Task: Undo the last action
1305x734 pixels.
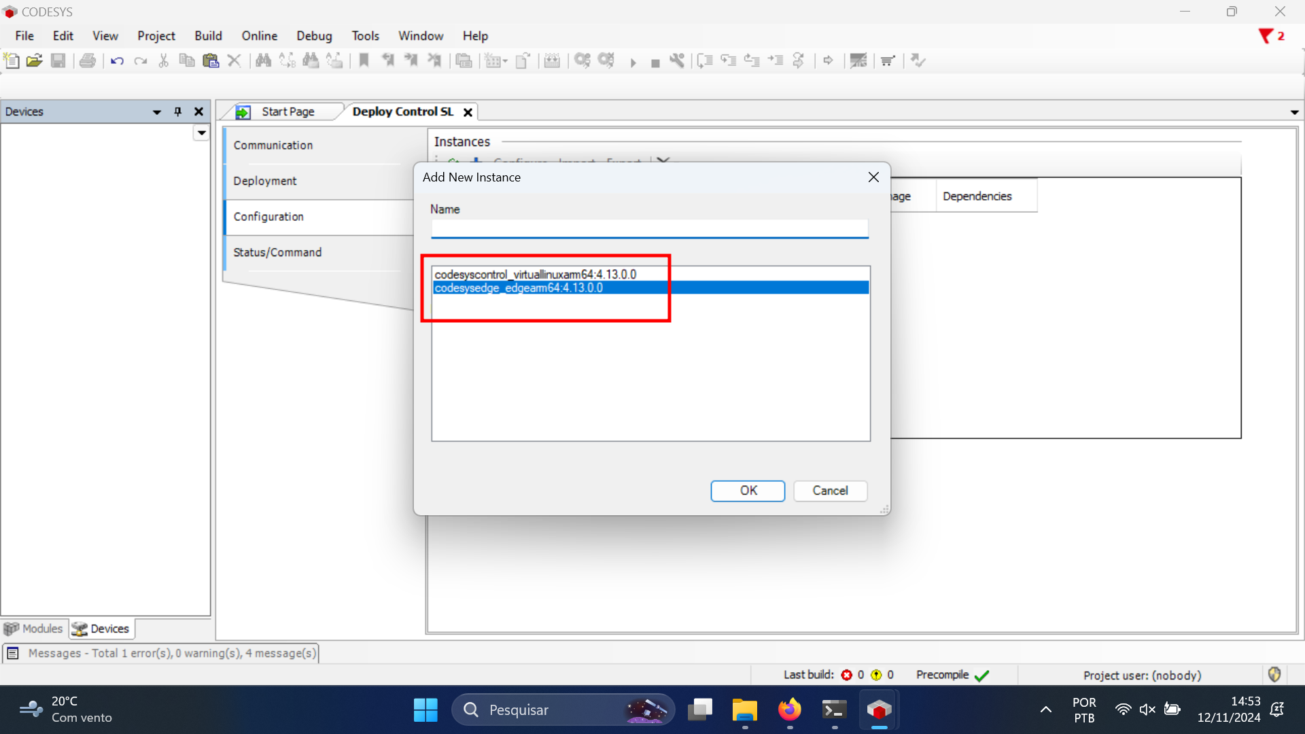Action: 117,60
